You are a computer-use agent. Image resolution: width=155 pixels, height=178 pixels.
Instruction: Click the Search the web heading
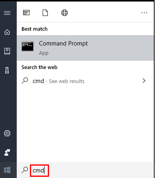tap(39, 67)
